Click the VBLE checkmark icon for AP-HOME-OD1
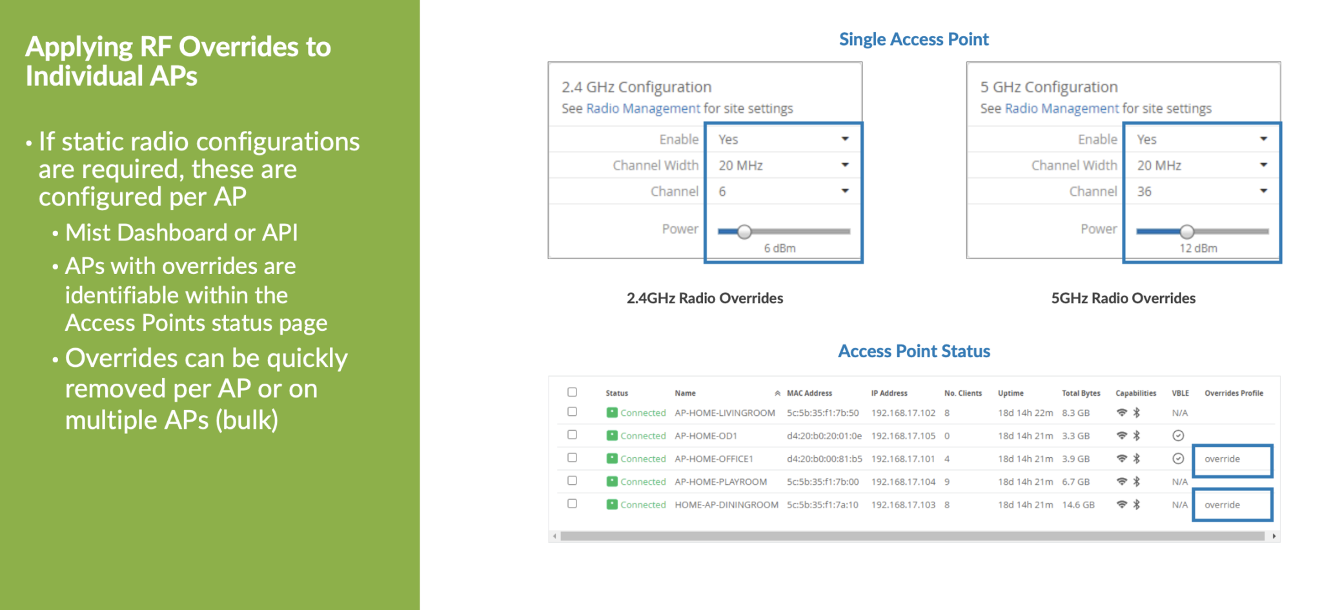The height and width of the screenshot is (610, 1322). click(1178, 436)
